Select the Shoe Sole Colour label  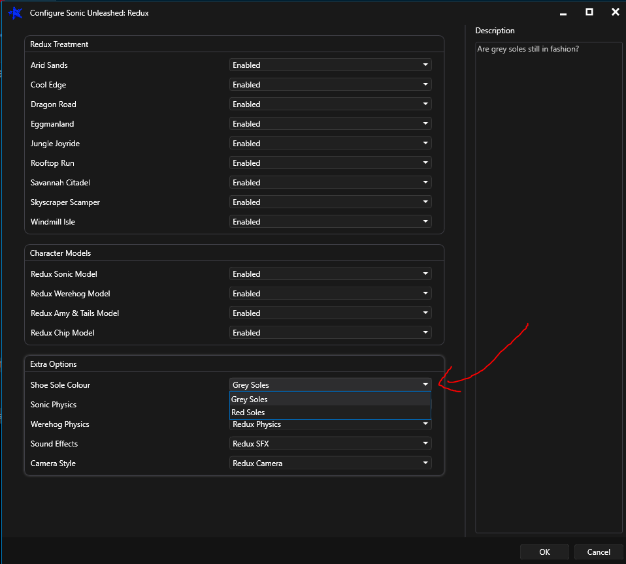pos(60,385)
